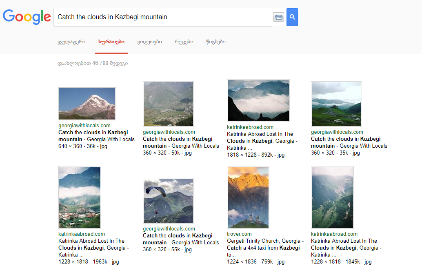This screenshot has height=268, width=422.
Task: Open the green hills with church thumbnail
Action: coord(336,104)
